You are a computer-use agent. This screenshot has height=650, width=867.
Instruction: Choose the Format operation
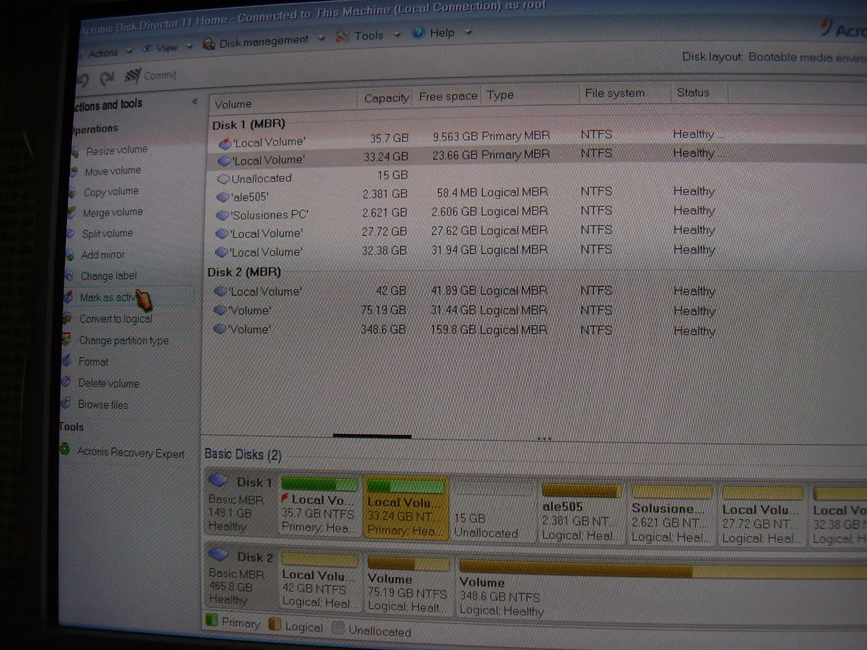click(x=93, y=361)
